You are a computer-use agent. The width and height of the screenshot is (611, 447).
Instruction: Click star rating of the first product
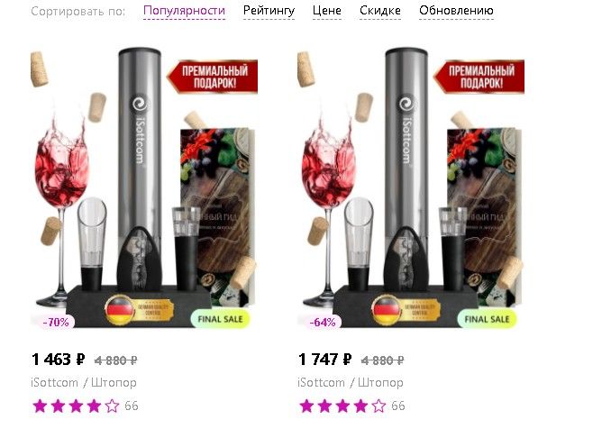coord(76,406)
